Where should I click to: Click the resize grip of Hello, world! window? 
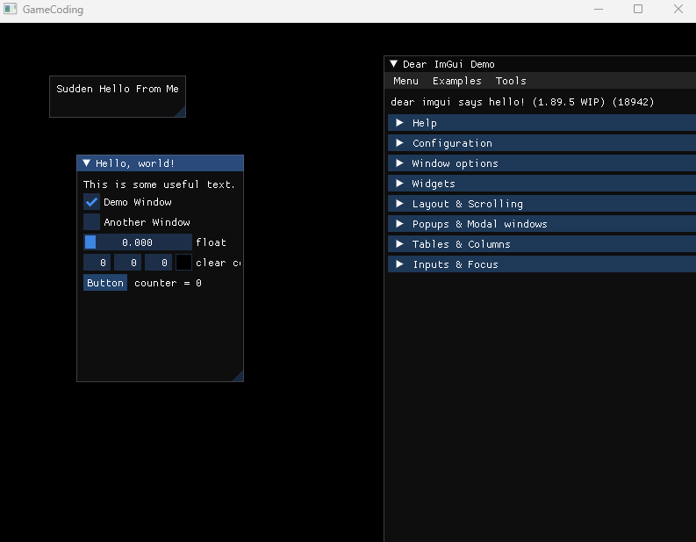pyautogui.click(x=239, y=377)
